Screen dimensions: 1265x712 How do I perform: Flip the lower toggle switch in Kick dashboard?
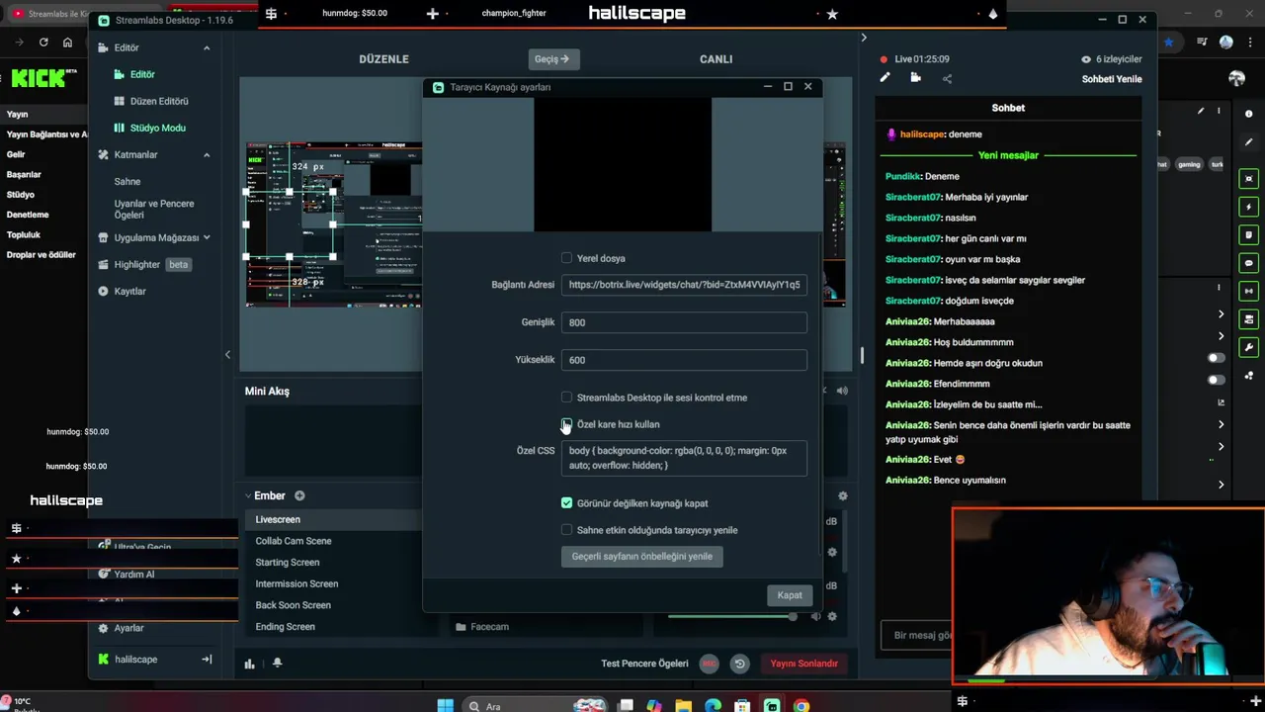[1216, 380]
